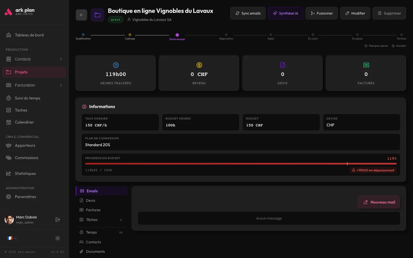The width and height of the screenshot is (413, 258).
Task: Expand the Facturation sidebar submenu
Action: click(61, 85)
